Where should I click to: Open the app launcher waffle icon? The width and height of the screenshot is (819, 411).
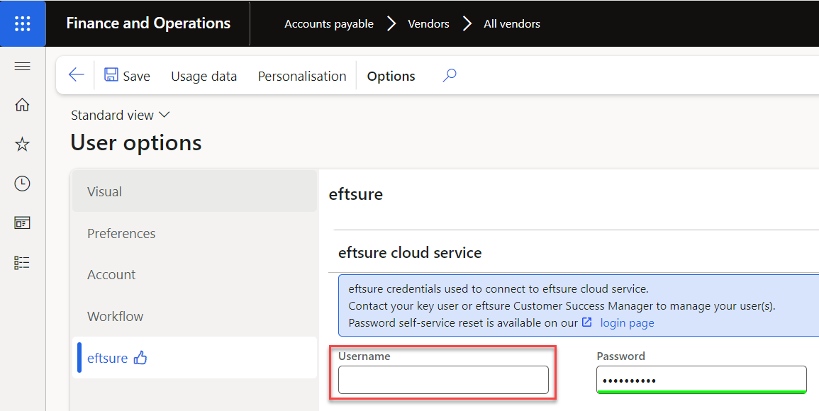click(23, 23)
